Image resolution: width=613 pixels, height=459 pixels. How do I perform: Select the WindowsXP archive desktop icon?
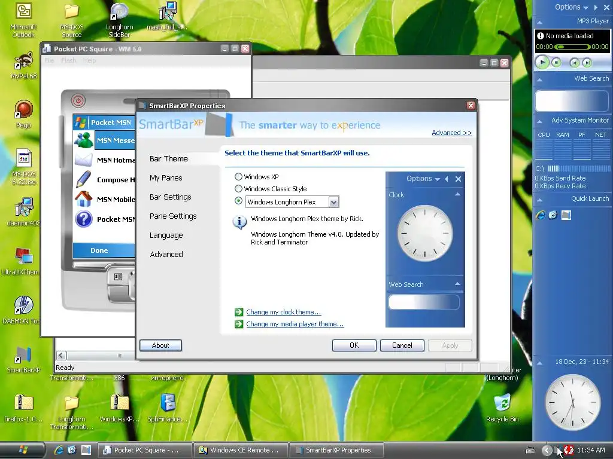tap(119, 408)
